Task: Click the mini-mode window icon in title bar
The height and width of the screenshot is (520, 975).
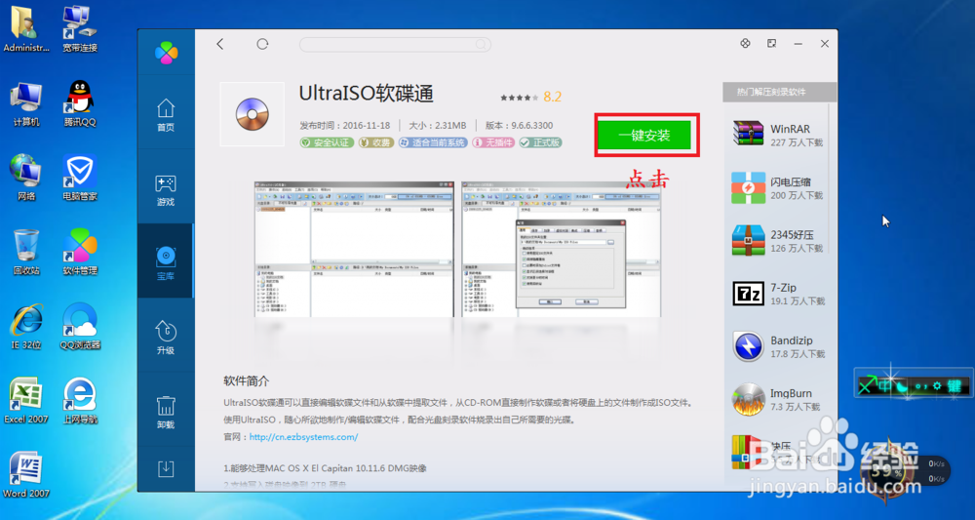Action: pos(771,44)
